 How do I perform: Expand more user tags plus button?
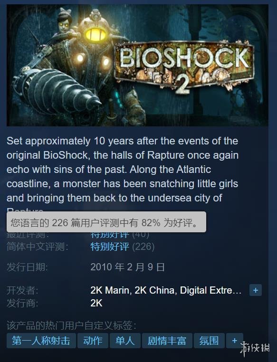pos(235,341)
